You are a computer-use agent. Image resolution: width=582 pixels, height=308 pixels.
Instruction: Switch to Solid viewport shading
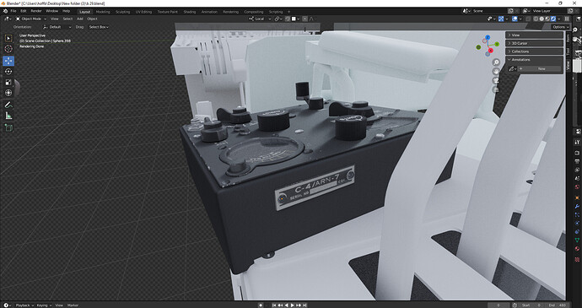coord(542,19)
